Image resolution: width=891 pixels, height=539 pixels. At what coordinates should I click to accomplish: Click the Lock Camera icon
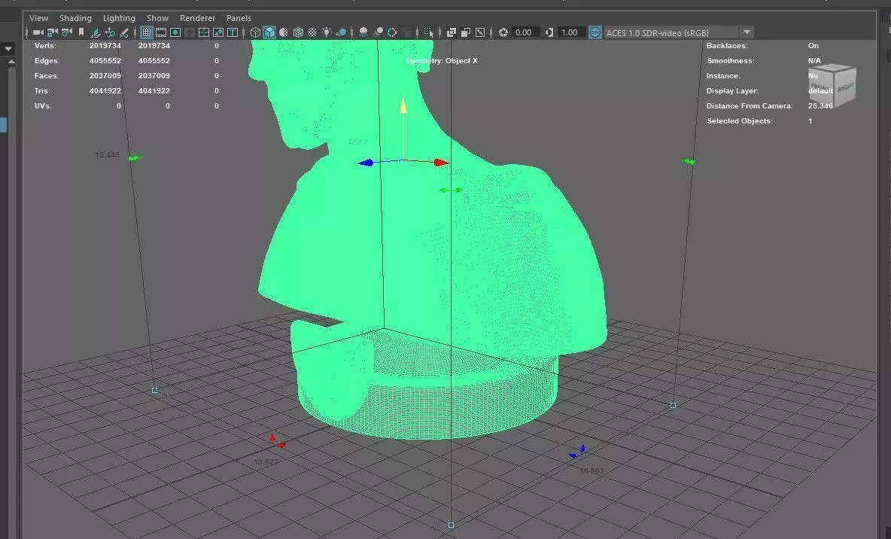click(52, 32)
